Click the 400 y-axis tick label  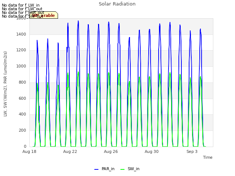[x=22, y=114]
